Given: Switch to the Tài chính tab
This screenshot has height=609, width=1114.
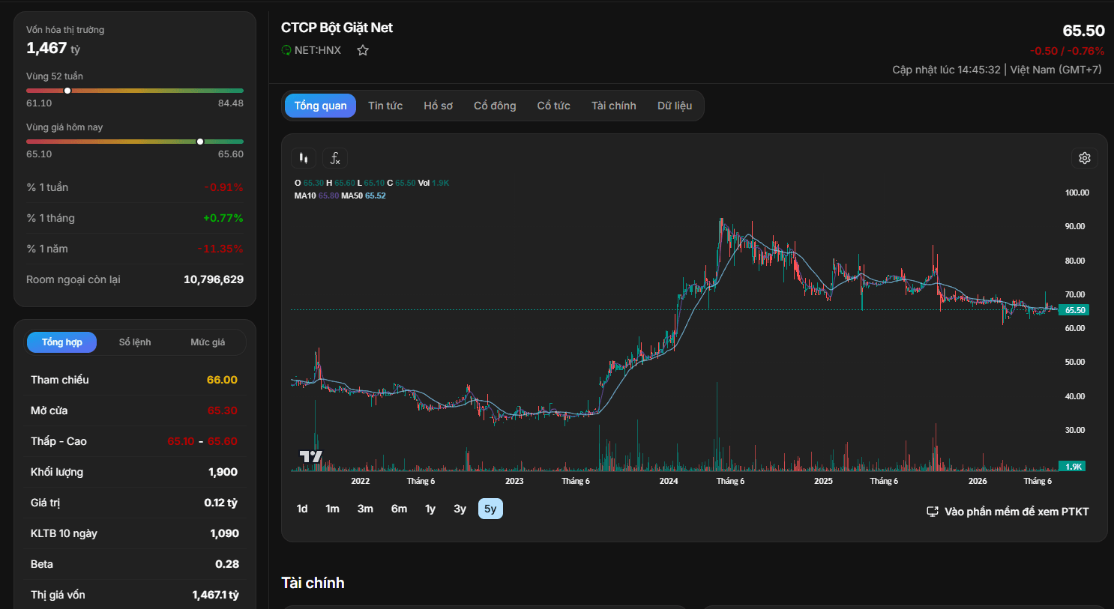Looking at the screenshot, I should click(x=613, y=106).
